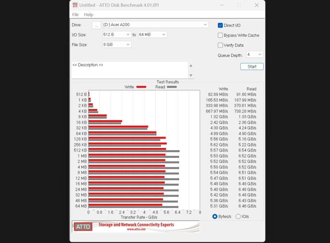
Task: Uncheck the Direct I/O checkbox
Action: (220, 25)
